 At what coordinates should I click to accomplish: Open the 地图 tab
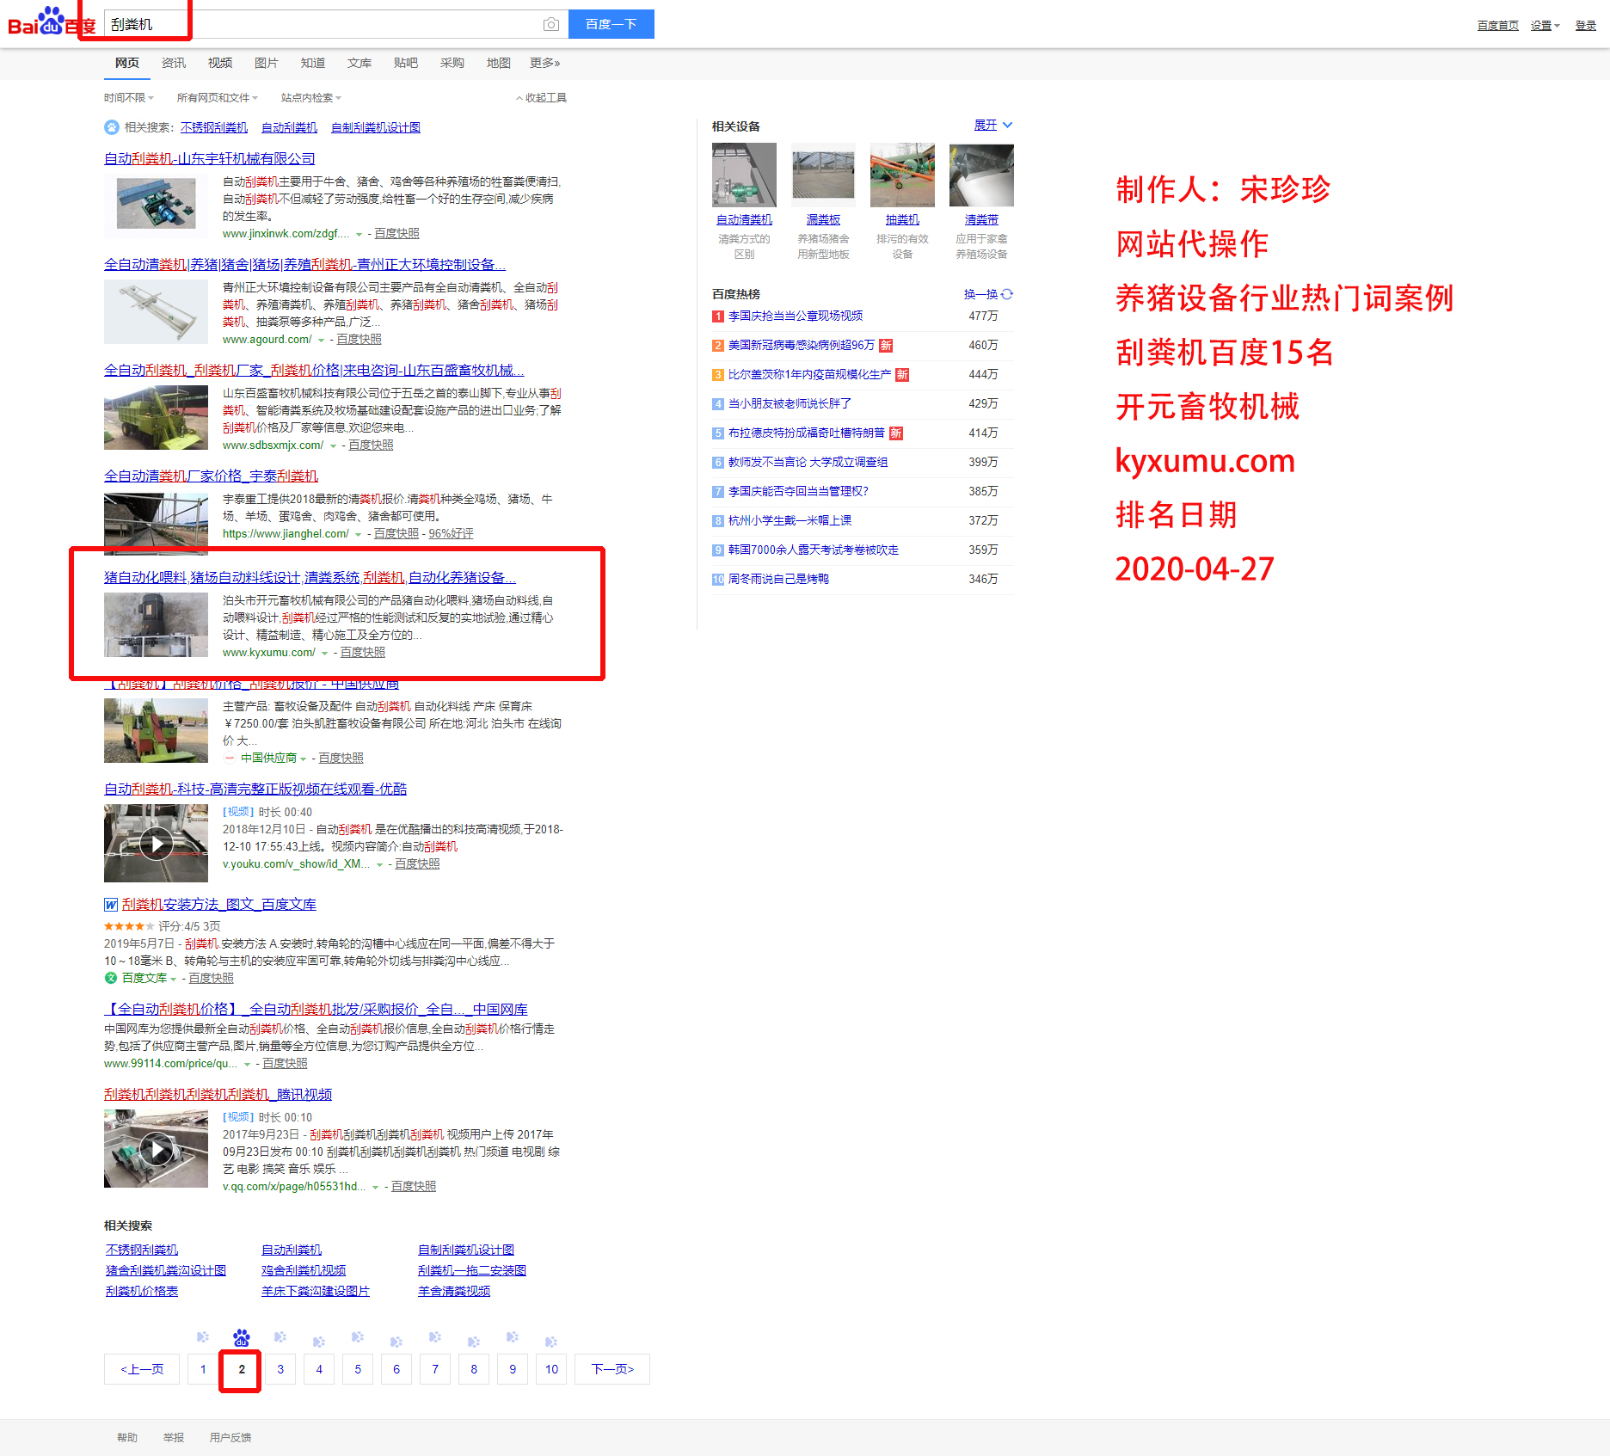(x=499, y=63)
